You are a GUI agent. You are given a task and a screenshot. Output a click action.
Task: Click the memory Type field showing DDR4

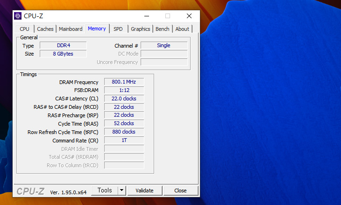pos(63,45)
